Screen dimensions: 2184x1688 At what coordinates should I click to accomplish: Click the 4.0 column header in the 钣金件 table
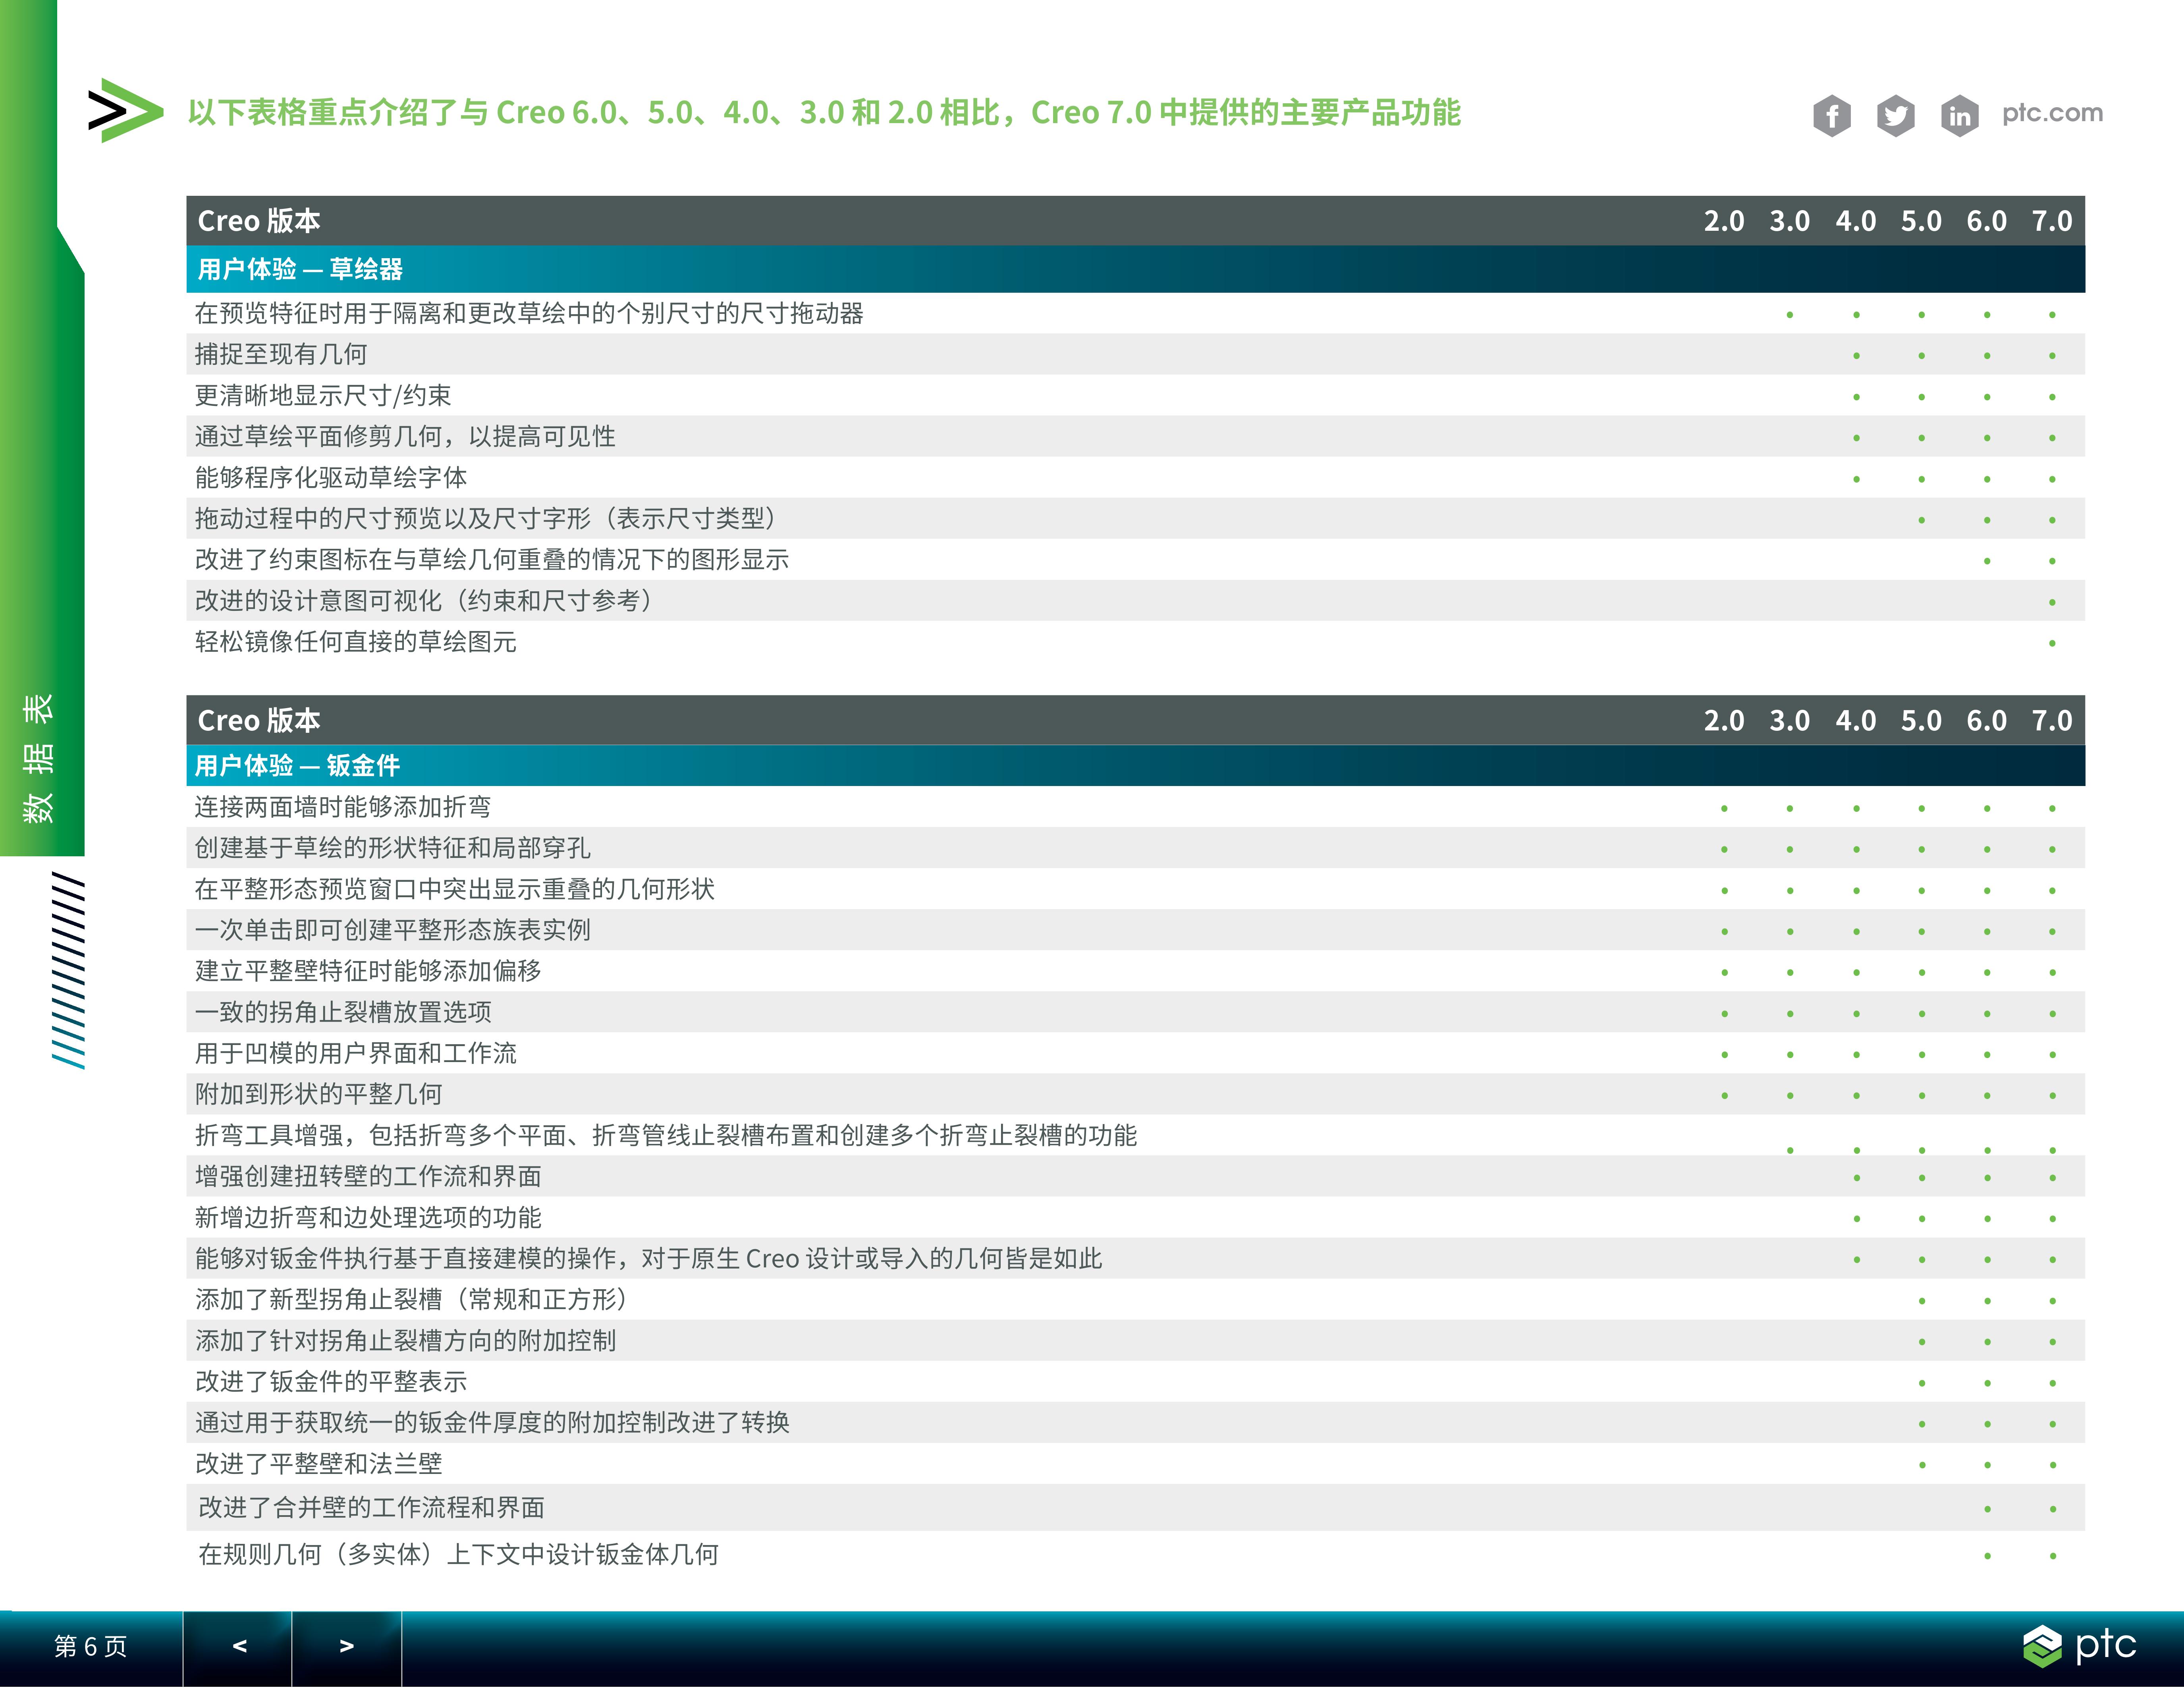pos(1856,720)
